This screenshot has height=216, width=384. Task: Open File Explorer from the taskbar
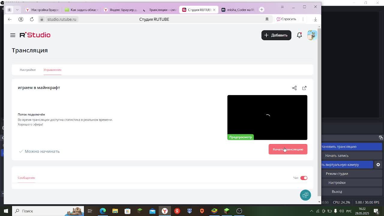click(x=115, y=211)
